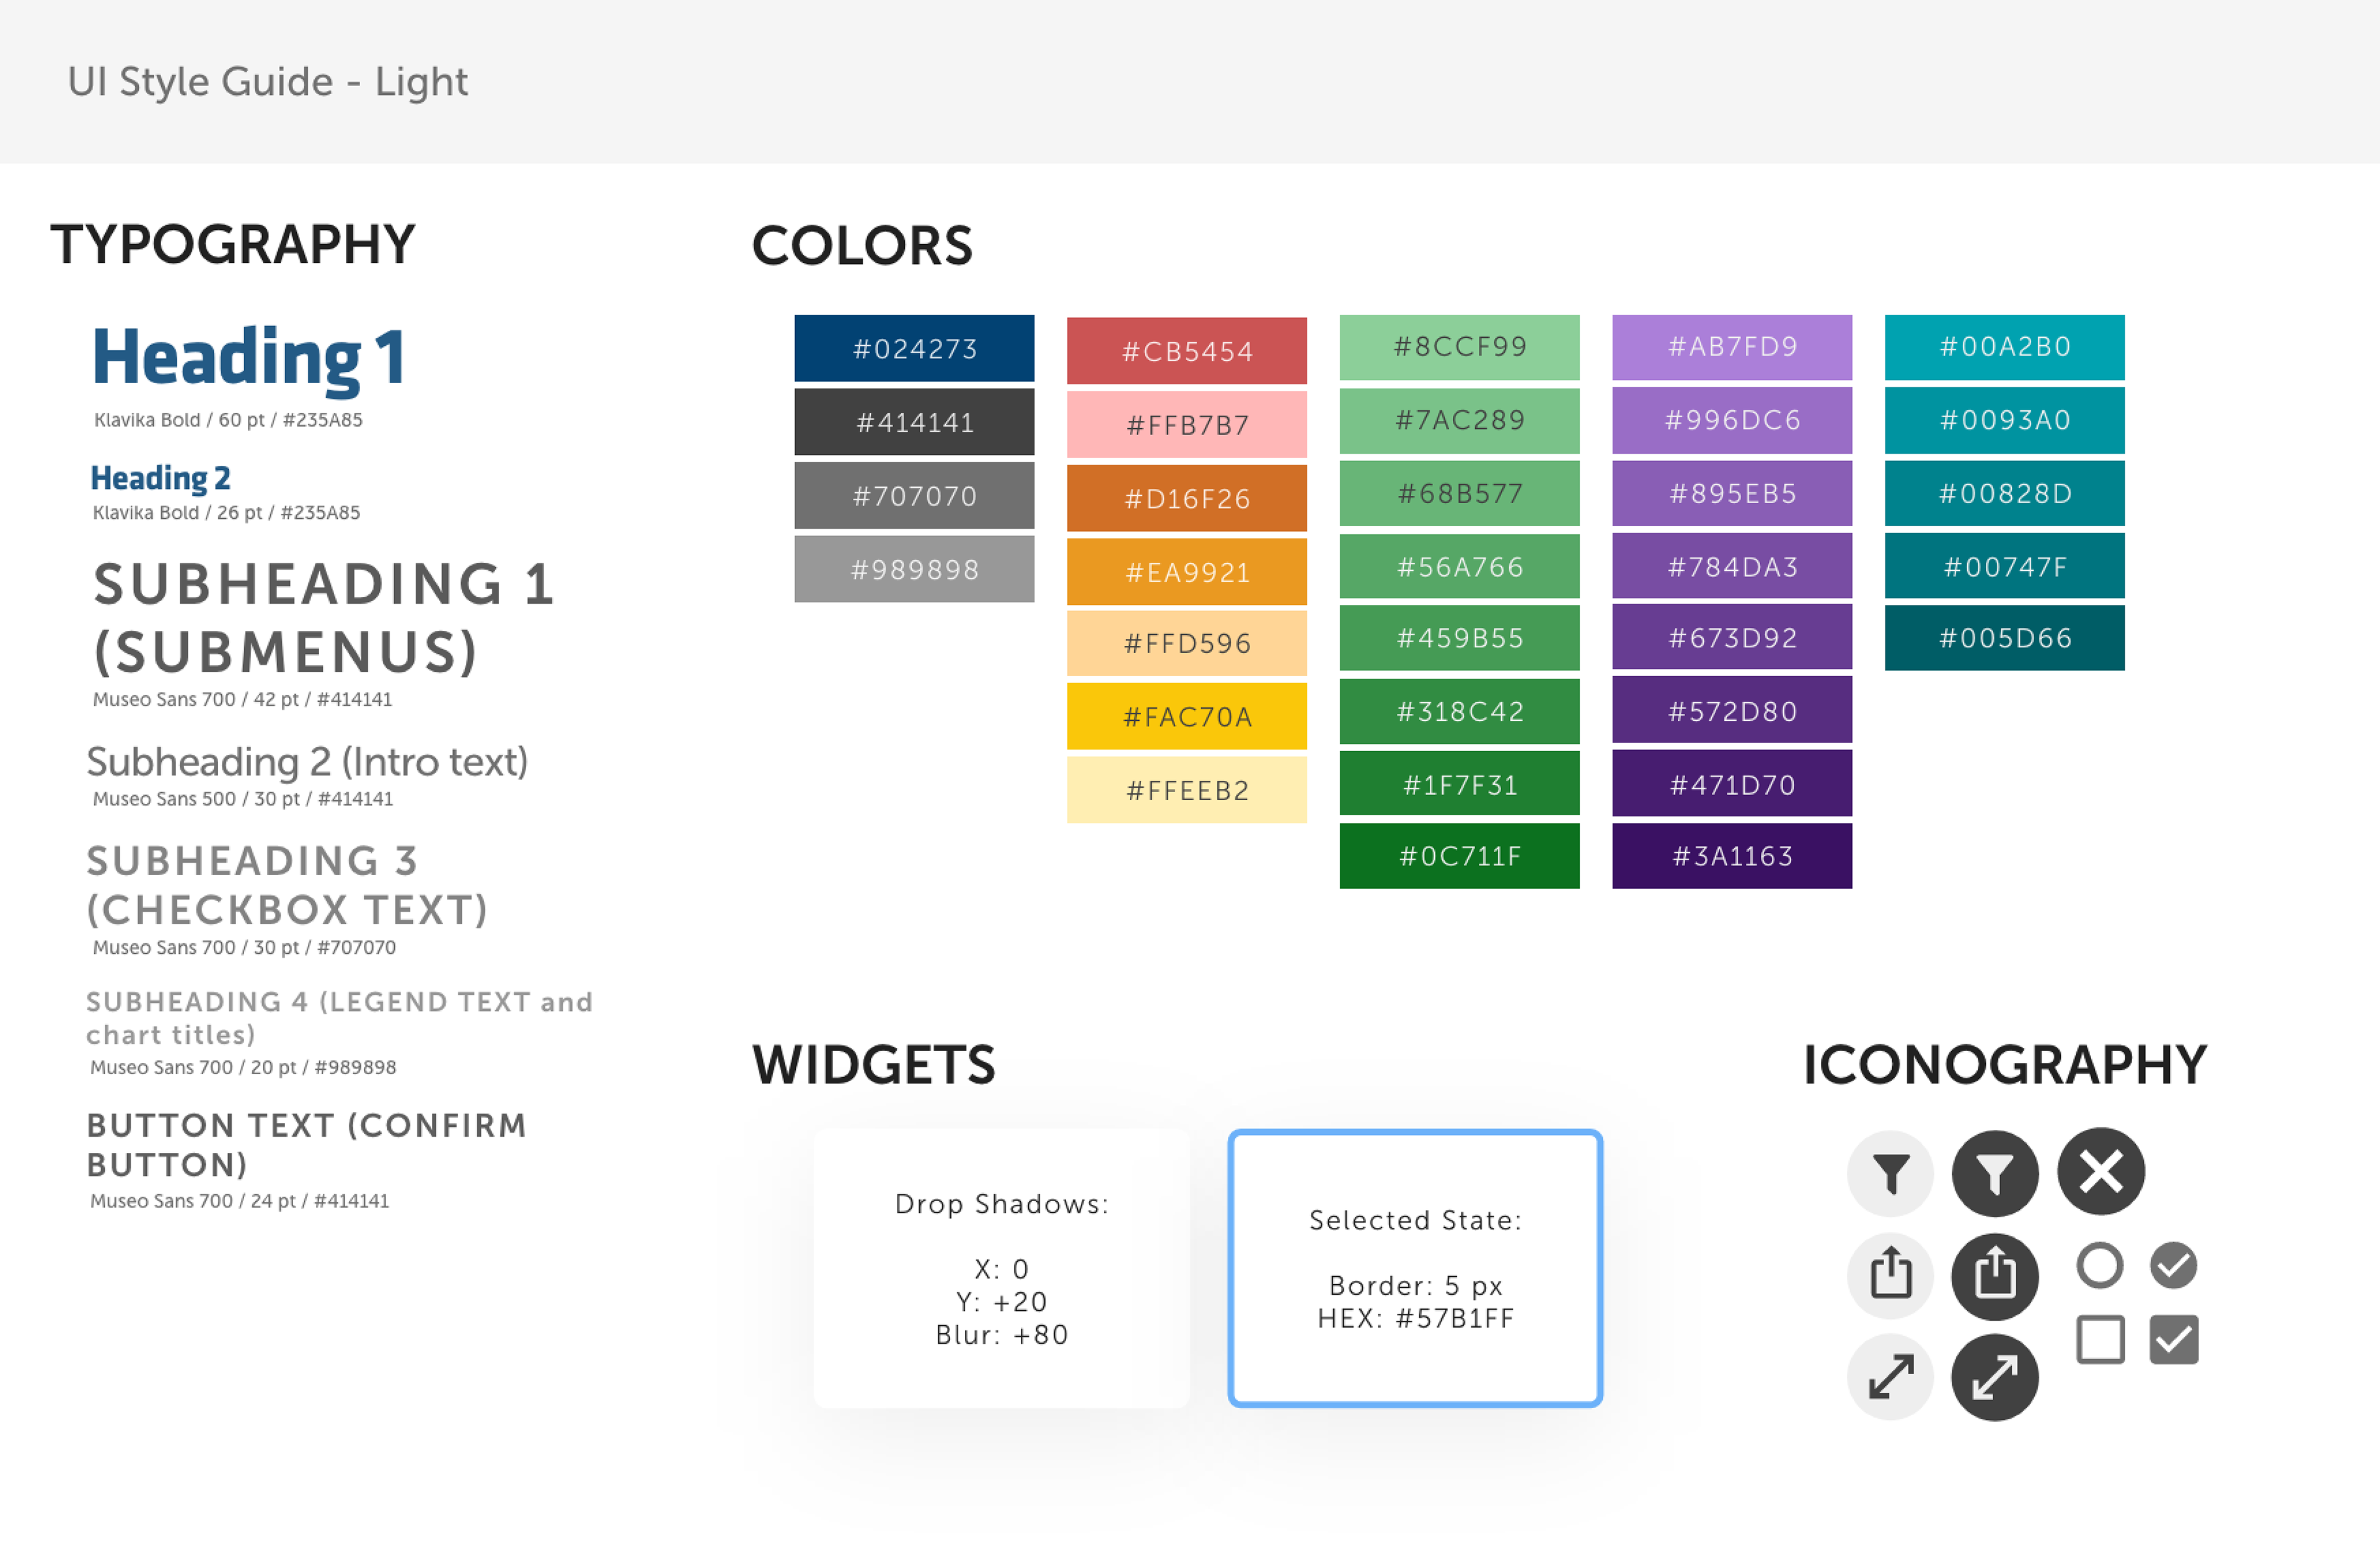
Task: Click 'Subheading 2 (Intro text)' sample
Action: [x=307, y=762]
